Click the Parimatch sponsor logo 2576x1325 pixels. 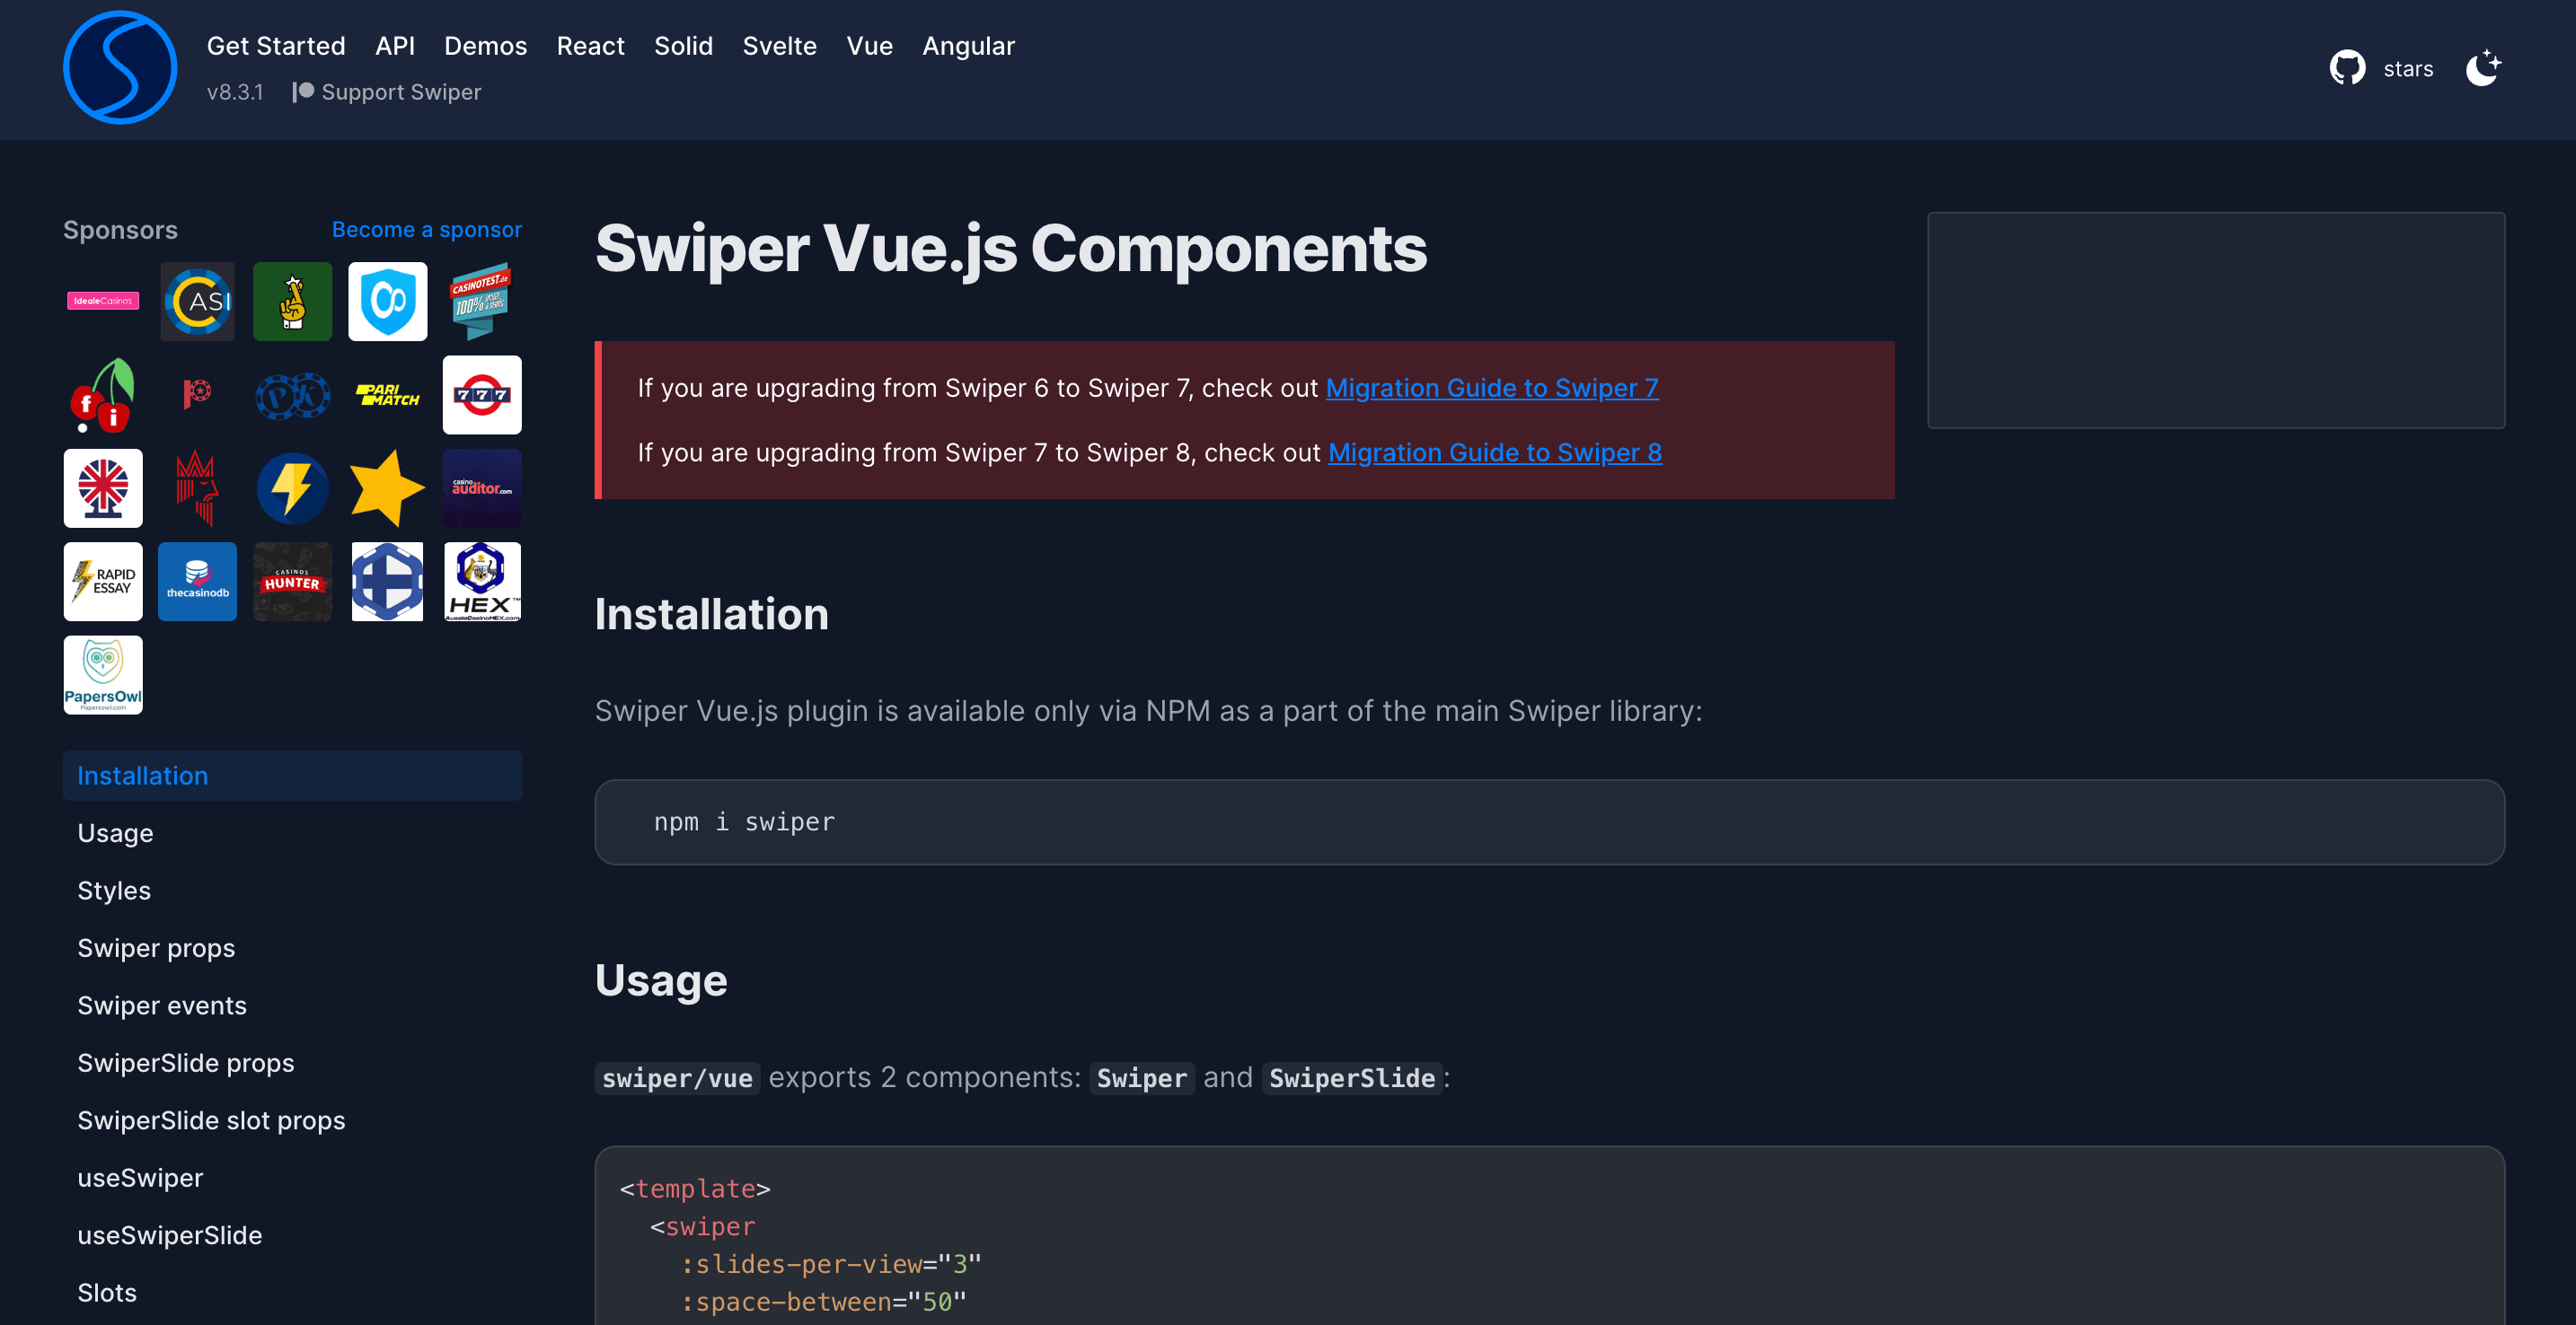click(x=387, y=395)
